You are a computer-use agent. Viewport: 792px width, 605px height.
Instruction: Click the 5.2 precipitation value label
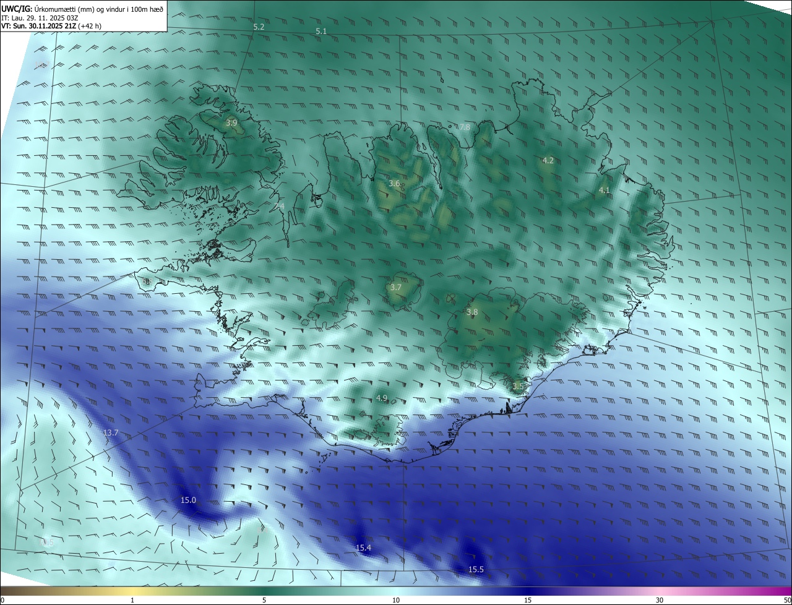(x=259, y=27)
